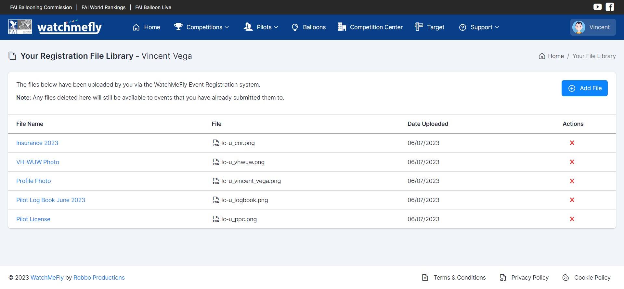
Task: Click Vincent's user avatar
Action: pos(579,27)
